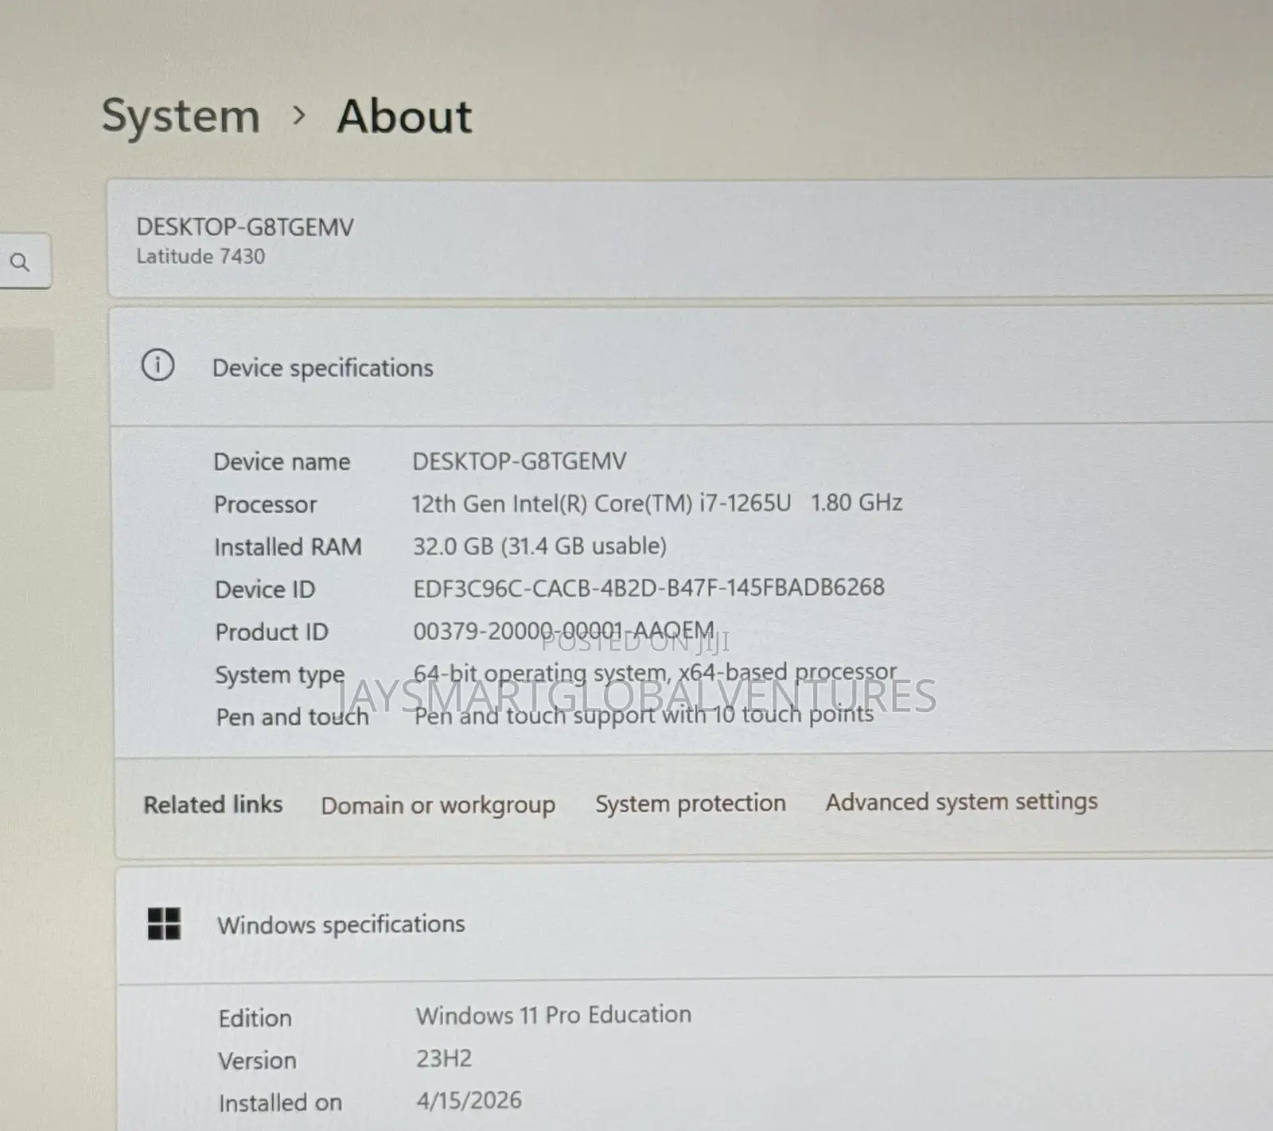Click the 64-bit operating system value
Viewport: 1273px width, 1131px height.
click(x=655, y=674)
